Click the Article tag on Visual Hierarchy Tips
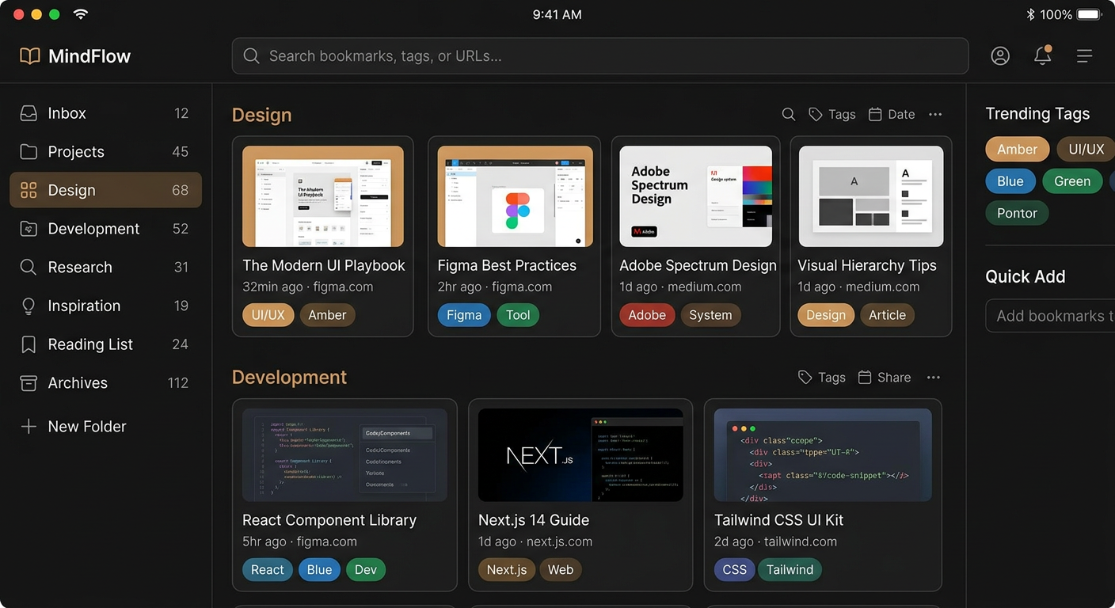The height and width of the screenshot is (608, 1115). click(887, 315)
